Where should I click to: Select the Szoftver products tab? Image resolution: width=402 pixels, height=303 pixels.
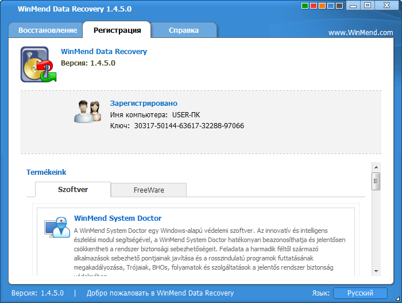(73, 189)
